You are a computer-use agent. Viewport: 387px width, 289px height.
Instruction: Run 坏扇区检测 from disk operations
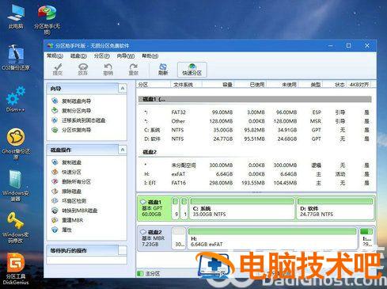pos(69,201)
